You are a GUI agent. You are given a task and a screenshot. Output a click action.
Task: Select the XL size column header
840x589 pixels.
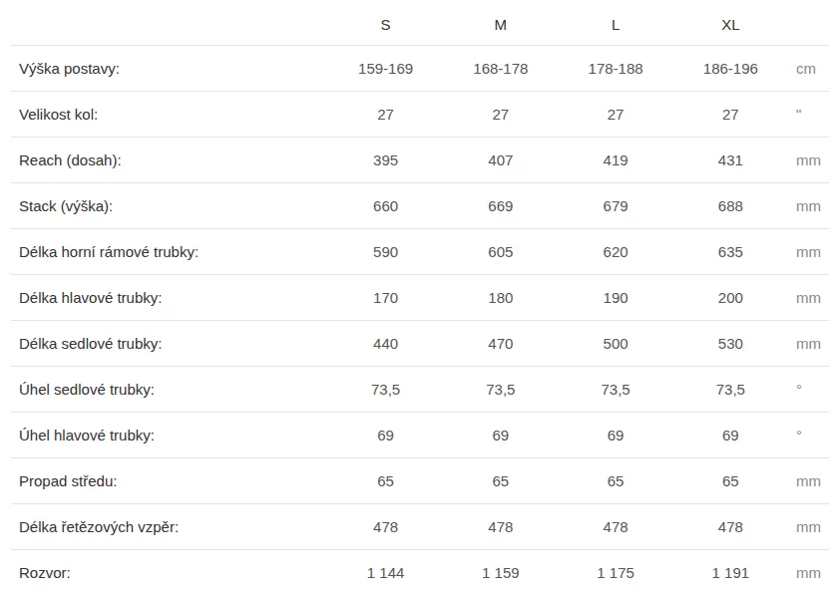point(730,25)
